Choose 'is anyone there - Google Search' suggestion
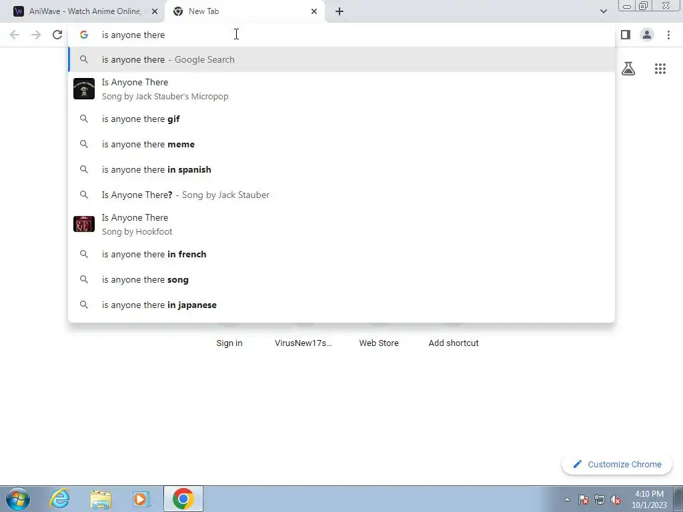 pos(341,59)
